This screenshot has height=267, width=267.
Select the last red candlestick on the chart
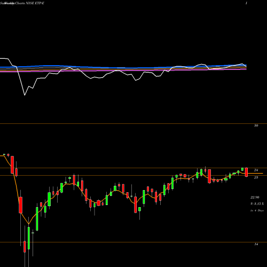pos(246,172)
